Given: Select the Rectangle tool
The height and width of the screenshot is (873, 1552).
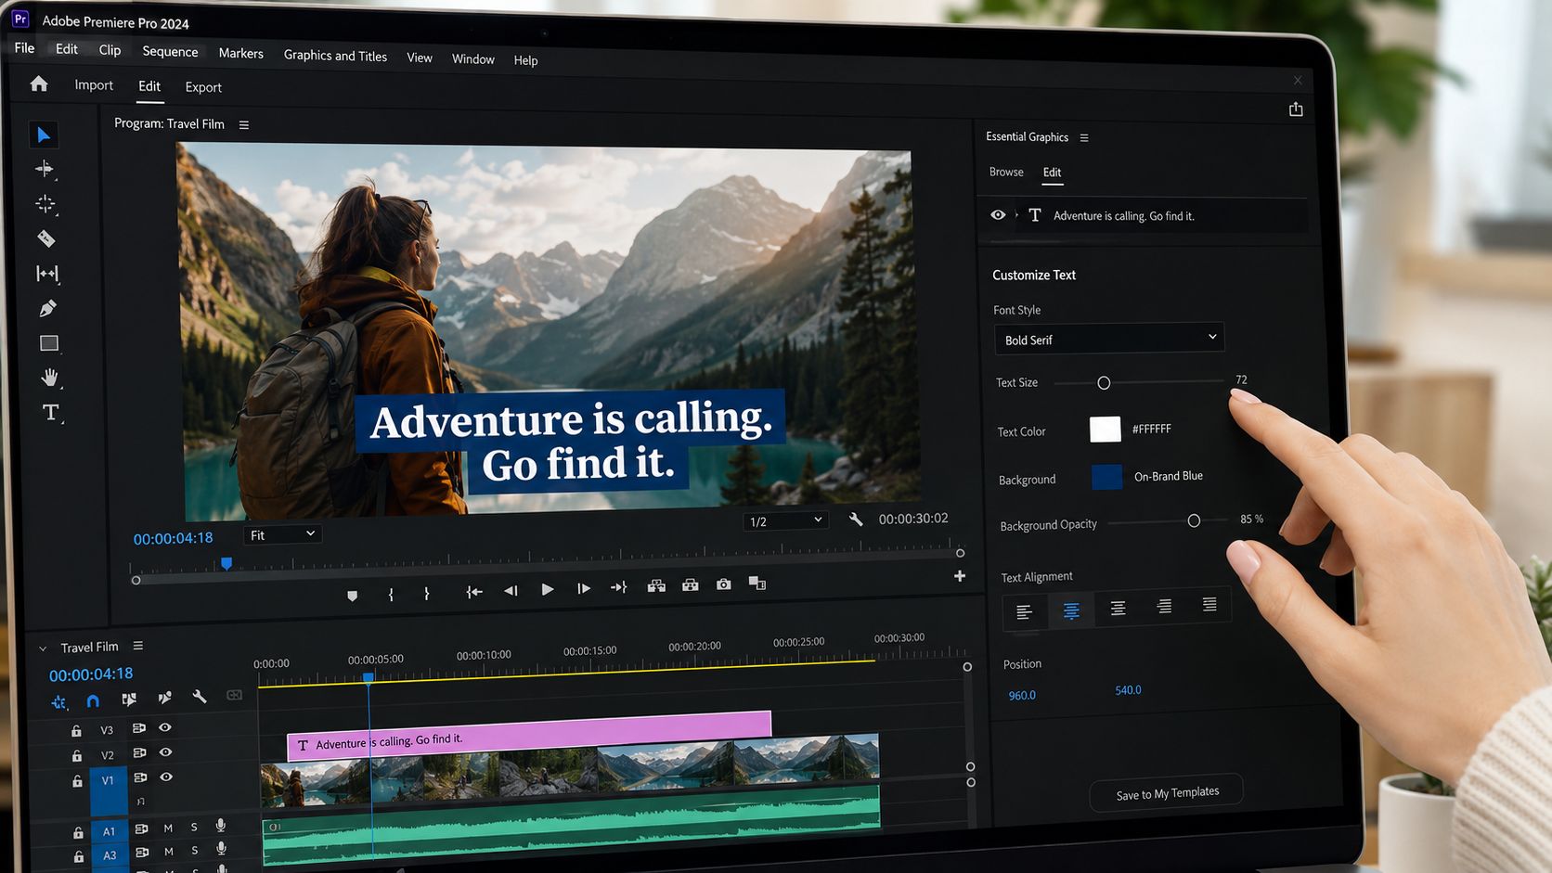Looking at the screenshot, I should tap(49, 343).
